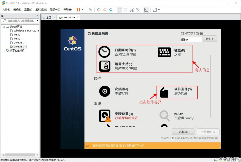Click the 亚洲/上海 时区 text
Viewport: 241px width, 162px height.
[126, 54]
